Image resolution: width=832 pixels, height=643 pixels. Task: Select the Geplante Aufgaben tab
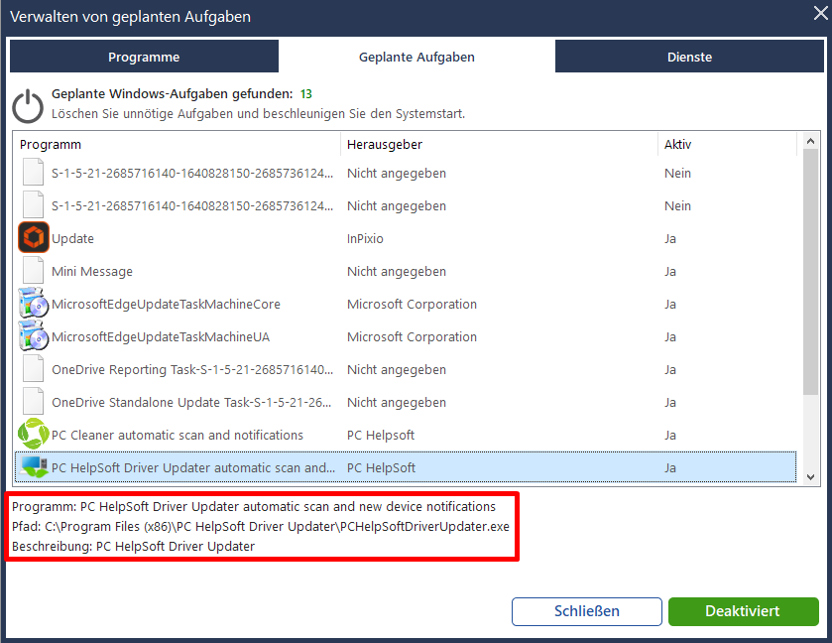[x=416, y=57]
